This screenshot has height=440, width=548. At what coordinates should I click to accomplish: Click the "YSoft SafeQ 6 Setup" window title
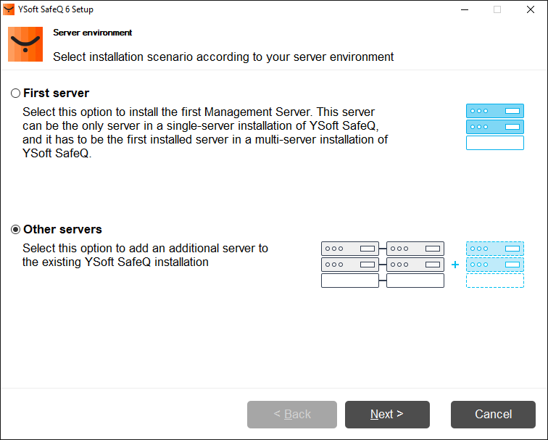click(x=56, y=9)
